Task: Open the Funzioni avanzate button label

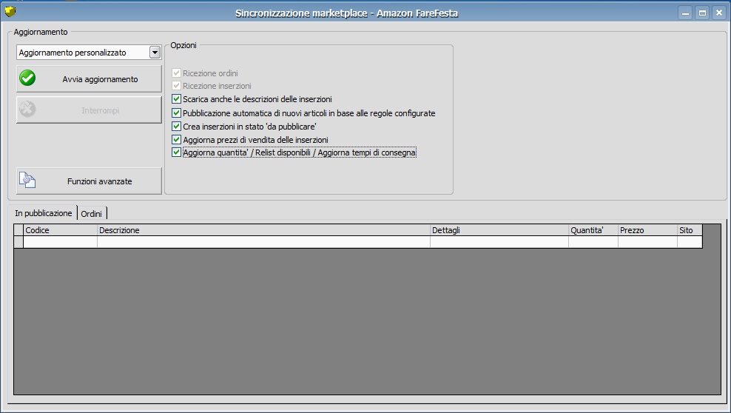Action: [x=99, y=181]
